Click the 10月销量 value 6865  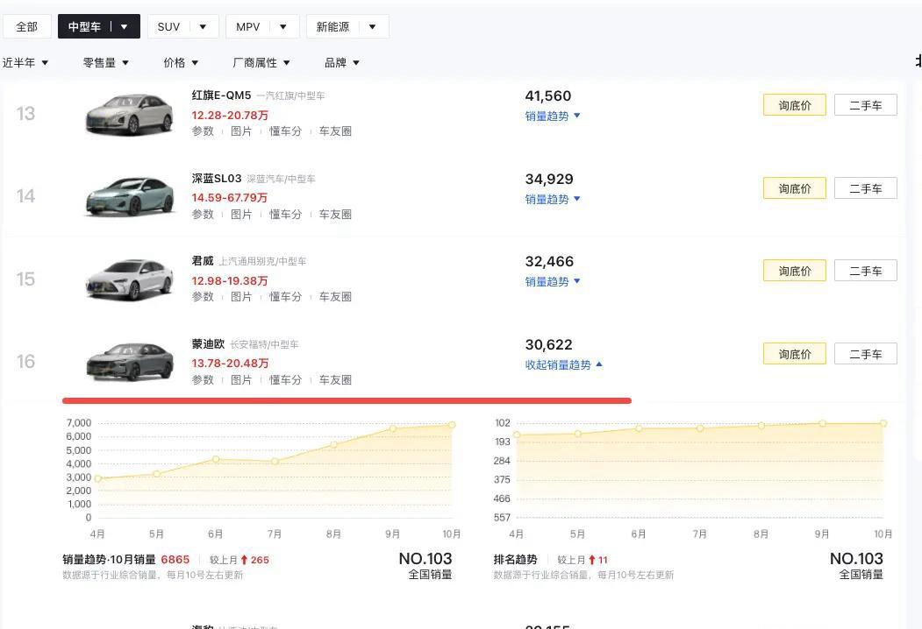pos(175,560)
